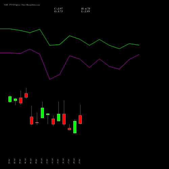Click the '09 Jul' date label
Viewport: 169px width, 169px height.
click(36, 161)
